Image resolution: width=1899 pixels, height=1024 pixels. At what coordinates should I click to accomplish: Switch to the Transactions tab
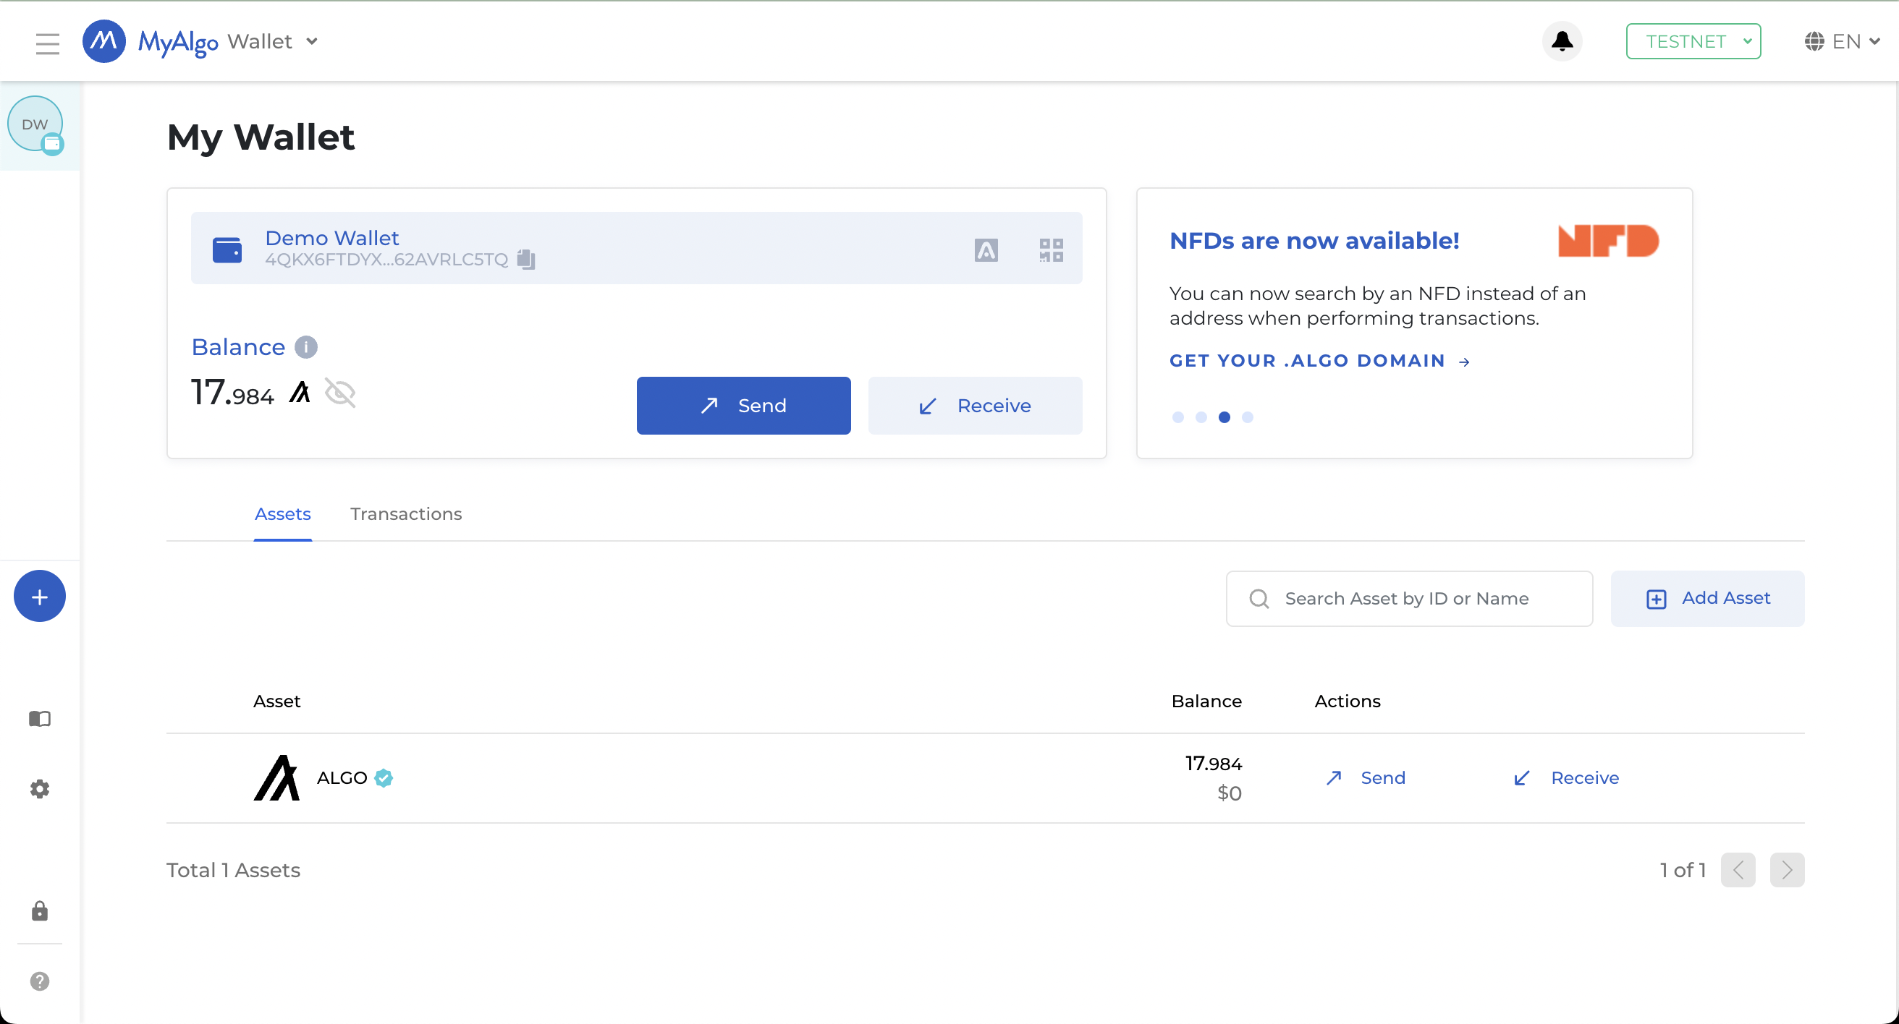tap(405, 514)
